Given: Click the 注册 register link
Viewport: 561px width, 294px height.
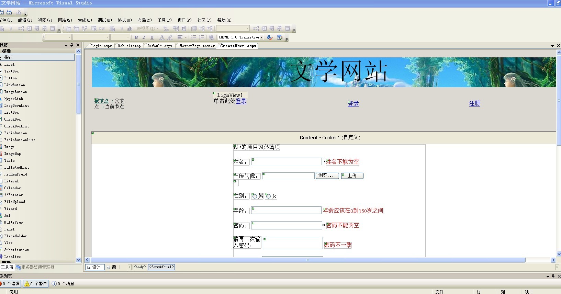Looking at the screenshot, I should click(474, 103).
